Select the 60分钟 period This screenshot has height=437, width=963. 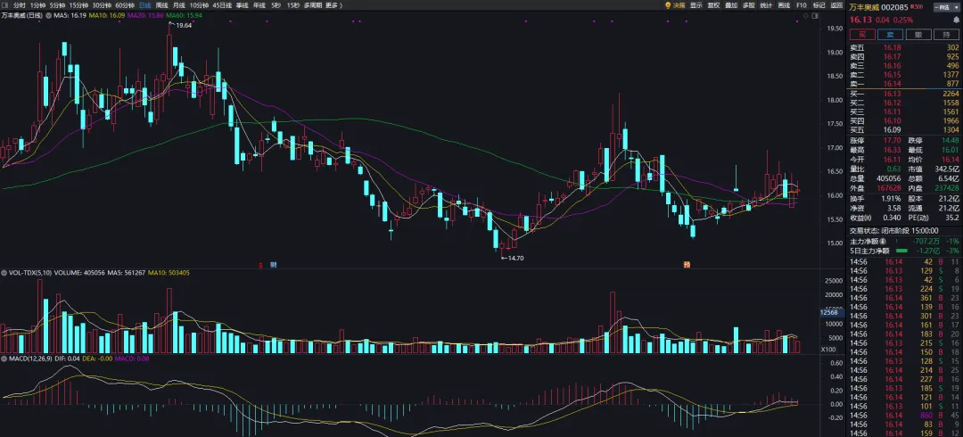pyautogui.click(x=125, y=5)
